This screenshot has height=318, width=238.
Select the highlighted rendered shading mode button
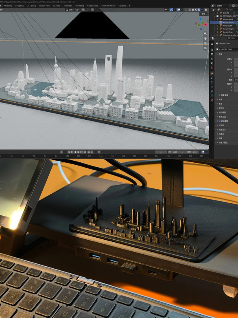click(199, 10)
